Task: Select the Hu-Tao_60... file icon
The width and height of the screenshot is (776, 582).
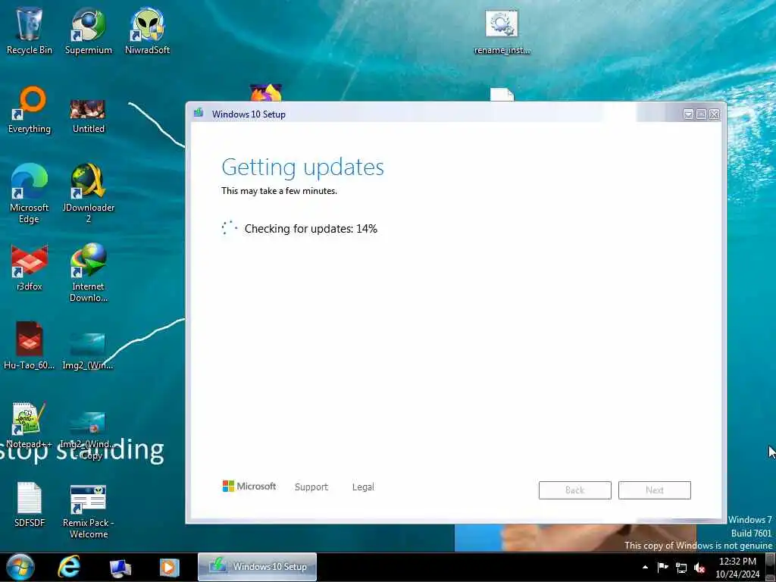Action: pos(30,346)
